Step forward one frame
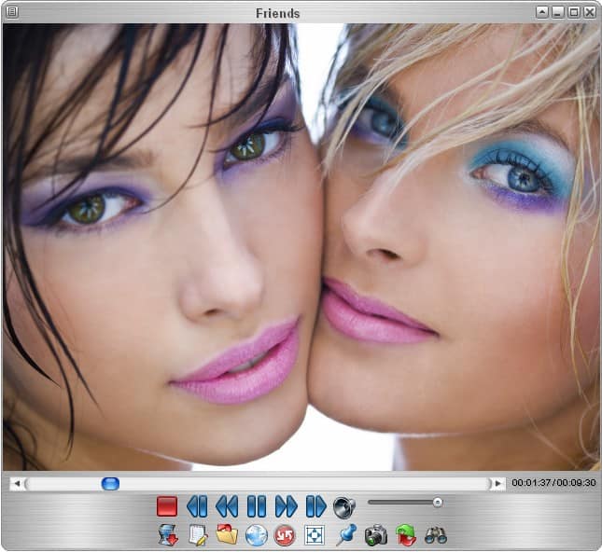This screenshot has height=552, width=602. [316, 506]
